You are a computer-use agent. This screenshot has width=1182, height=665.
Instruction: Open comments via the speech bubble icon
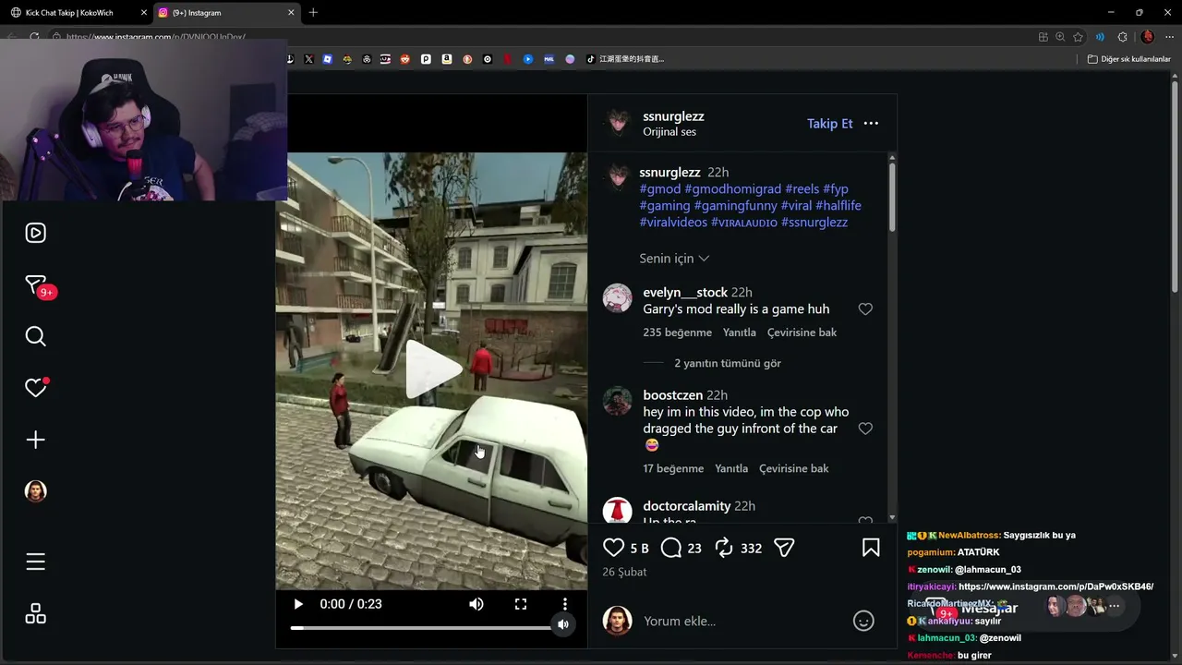pos(671,548)
